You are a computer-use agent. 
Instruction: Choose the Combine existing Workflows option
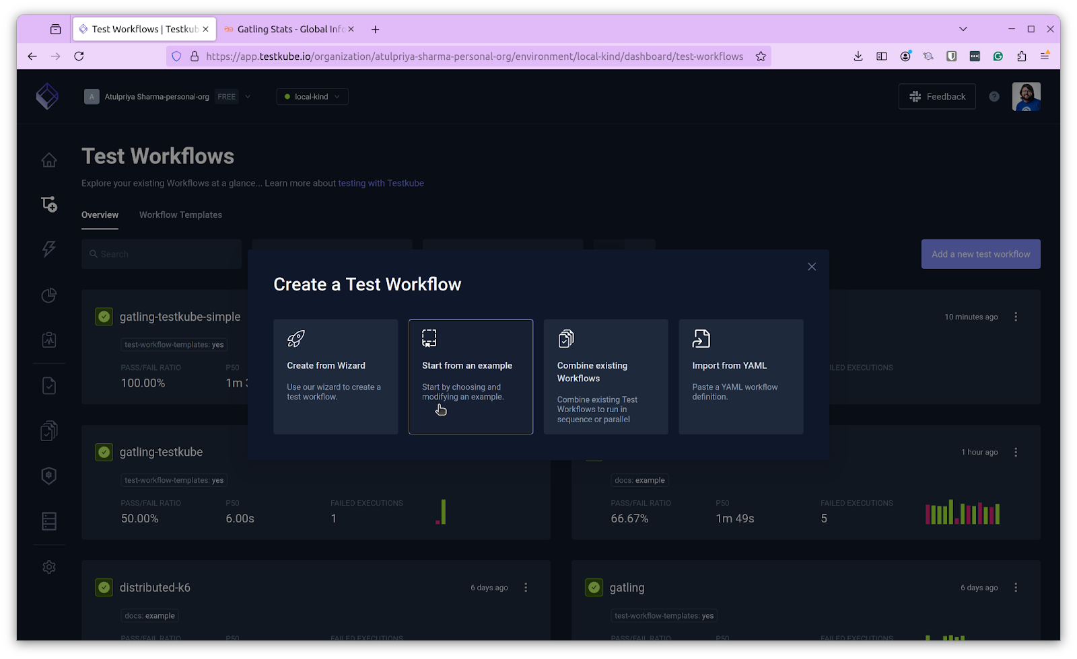pos(606,377)
